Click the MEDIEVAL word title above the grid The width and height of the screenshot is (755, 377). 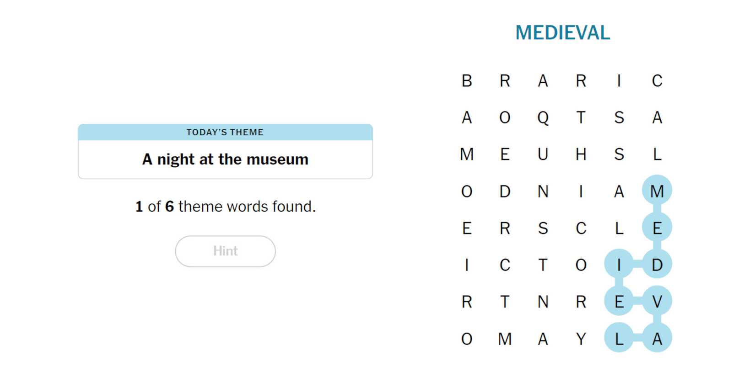click(562, 33)
